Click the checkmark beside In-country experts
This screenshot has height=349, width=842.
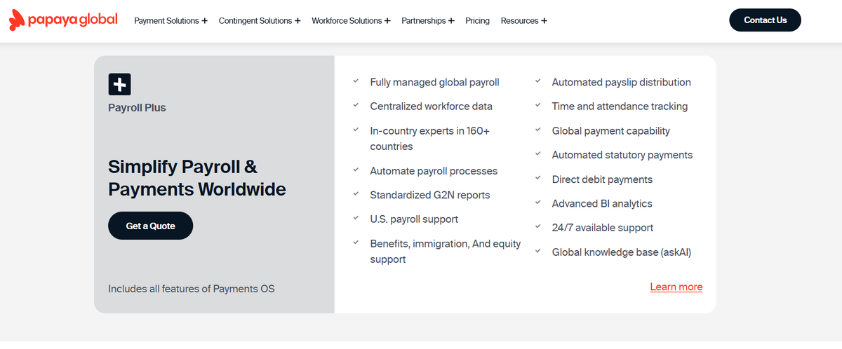click(356, 130)
